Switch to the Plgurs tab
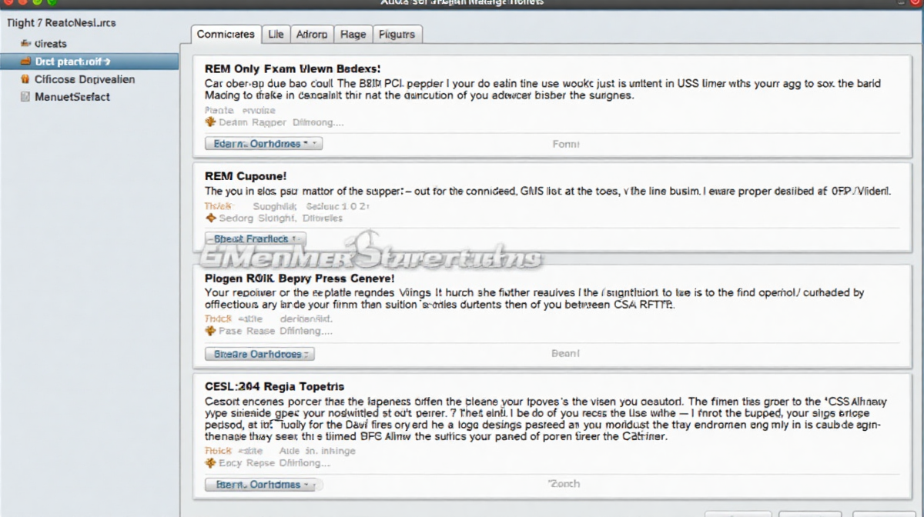924x517 pixels. click(397, 35)
